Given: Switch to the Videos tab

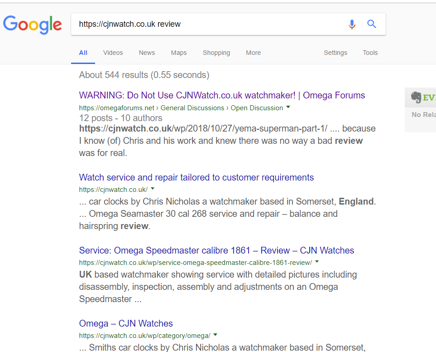Looking at the screenshot, I should (x=113, y=53).
